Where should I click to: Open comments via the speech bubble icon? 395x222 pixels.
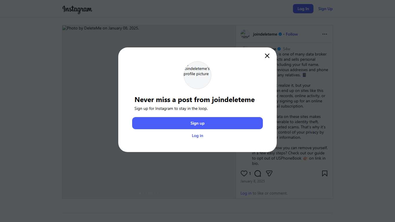point(258,173)
